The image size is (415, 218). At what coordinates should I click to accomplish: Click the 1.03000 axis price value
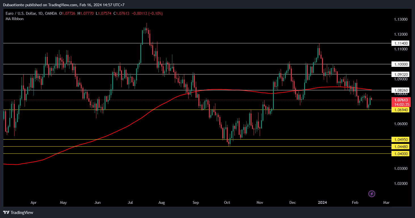[401, 168]
